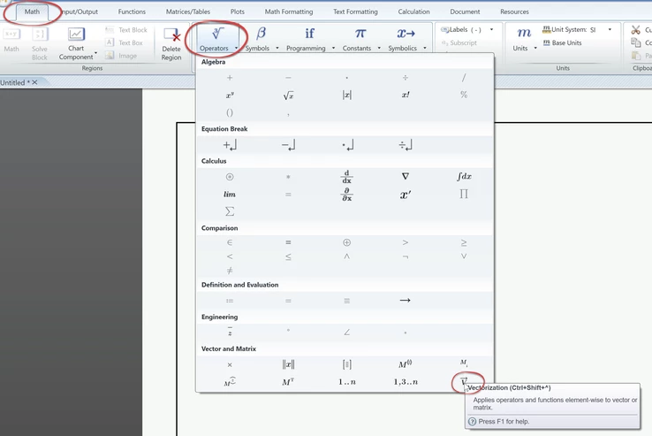The width and height of the screenshot is (652, 436).
Task: Open the Labels dropdown list
Action: [491, 29]
